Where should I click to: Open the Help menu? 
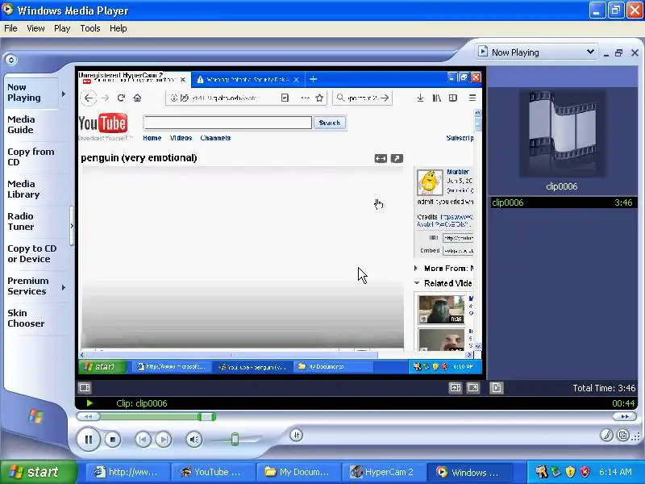(x=118, y=28)
